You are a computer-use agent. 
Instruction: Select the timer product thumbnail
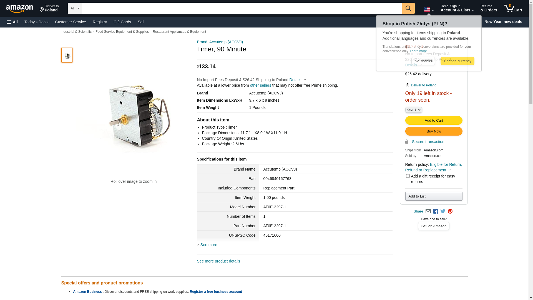click(67, 55)
